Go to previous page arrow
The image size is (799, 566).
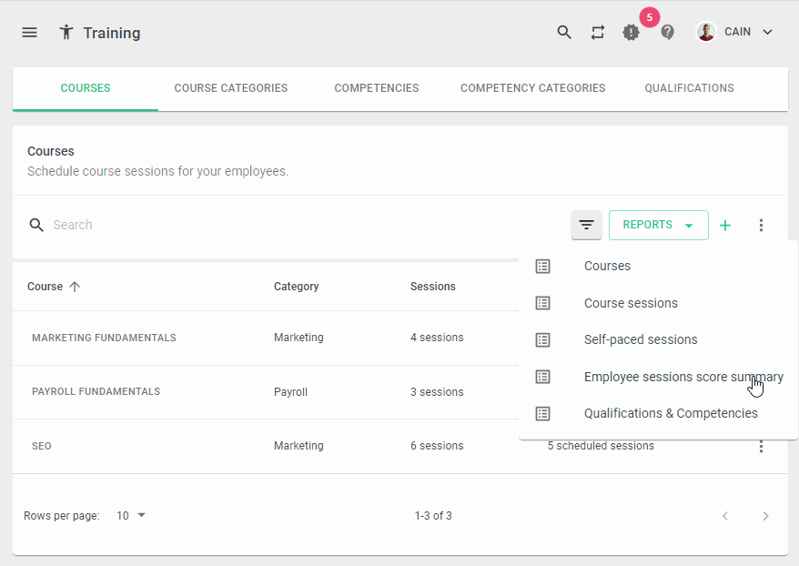[x=725, y=516]
